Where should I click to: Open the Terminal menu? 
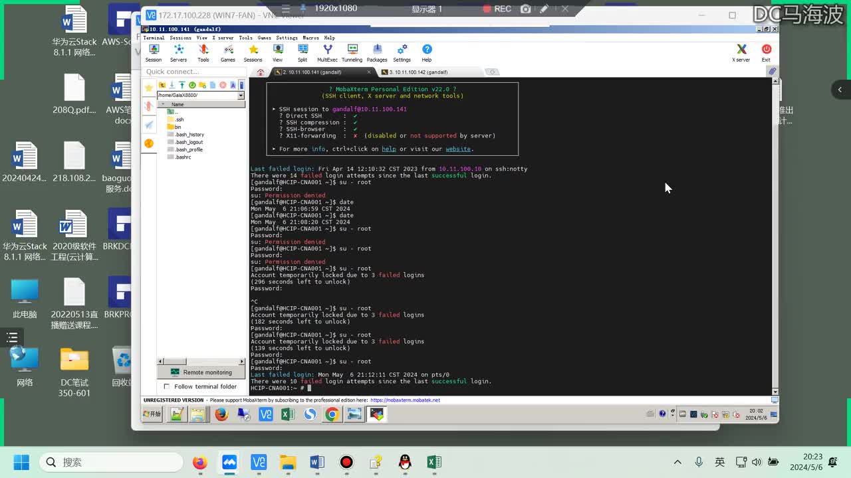(x=154, y=38)
